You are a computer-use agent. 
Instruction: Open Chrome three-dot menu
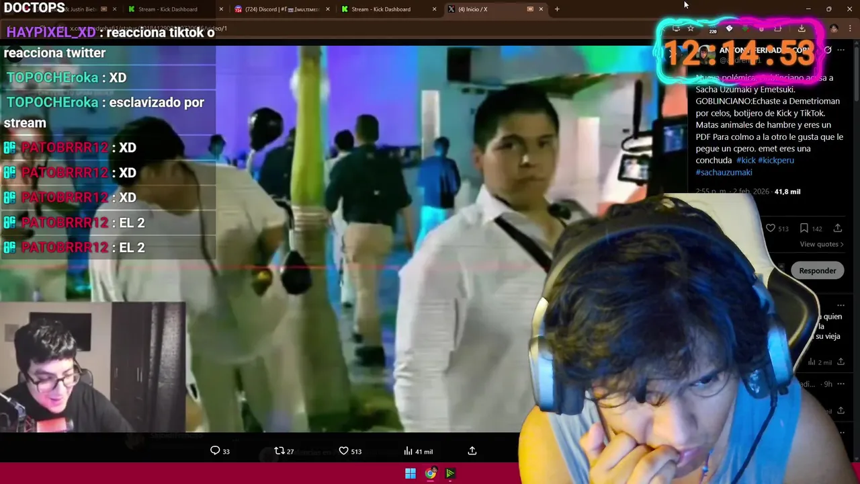(x=850, y=29)
